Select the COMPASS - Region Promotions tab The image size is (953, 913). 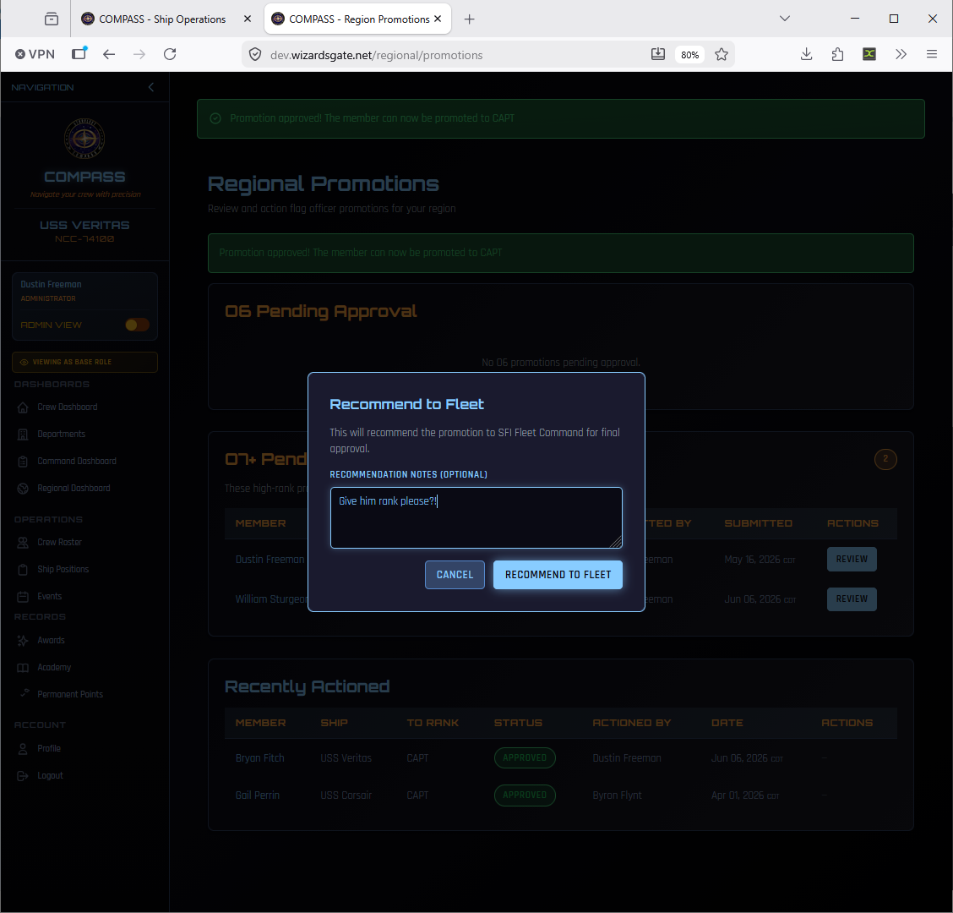[358, 19]
